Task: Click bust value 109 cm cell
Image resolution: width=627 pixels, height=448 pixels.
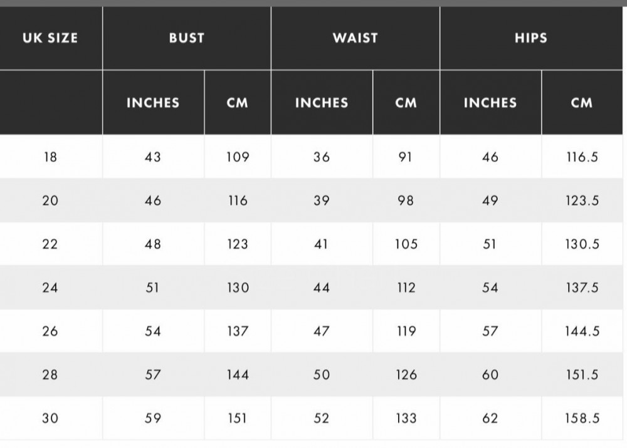Action: tap(238, 157)
